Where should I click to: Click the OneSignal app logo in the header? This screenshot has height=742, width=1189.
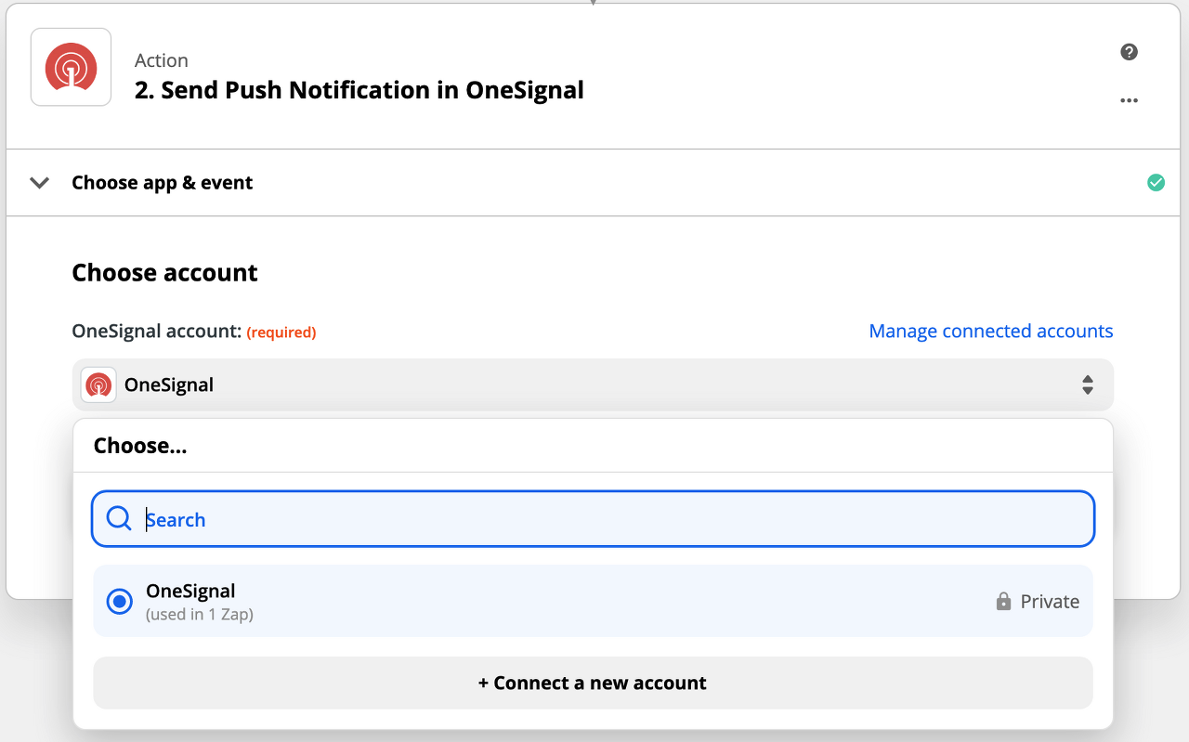pos(72,67)
